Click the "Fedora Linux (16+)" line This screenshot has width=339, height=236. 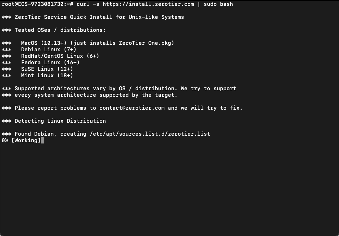[50, 63]
